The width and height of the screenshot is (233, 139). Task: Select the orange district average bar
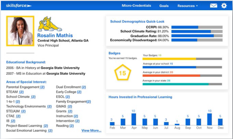[x=171, y=76]
